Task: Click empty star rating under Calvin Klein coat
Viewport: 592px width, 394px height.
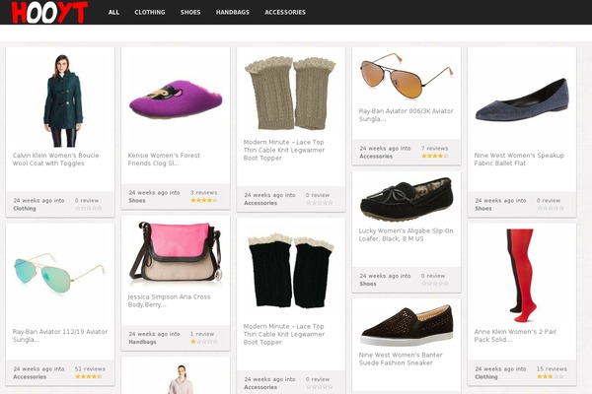Action: (x=89, y=208)
